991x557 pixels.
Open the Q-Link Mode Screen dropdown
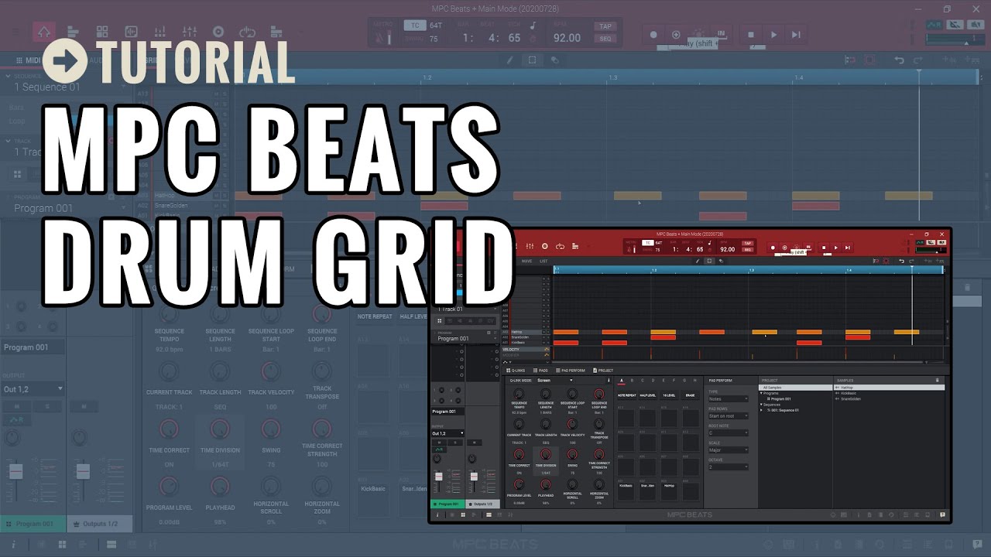(x=555, y=381)
